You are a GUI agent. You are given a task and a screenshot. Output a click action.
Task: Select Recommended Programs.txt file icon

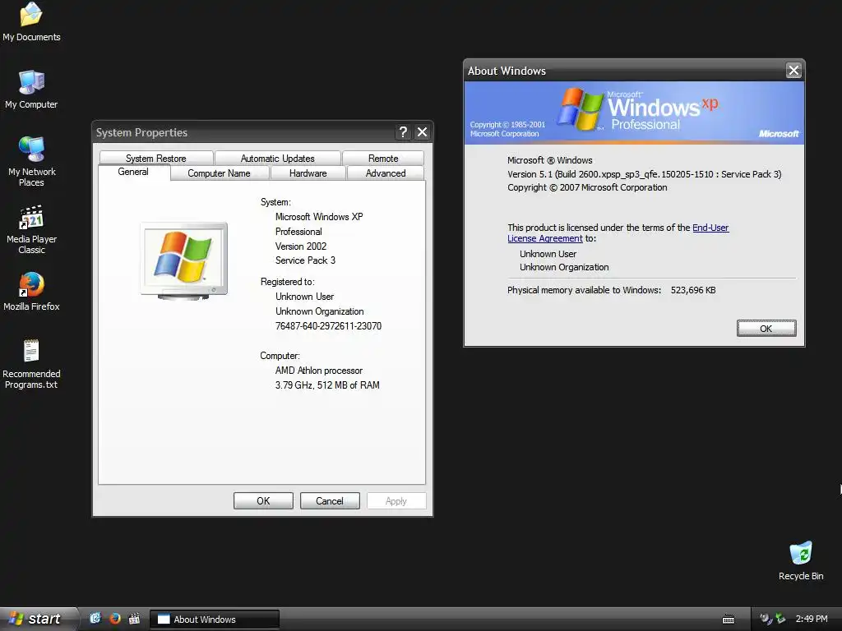coord(31,364)
